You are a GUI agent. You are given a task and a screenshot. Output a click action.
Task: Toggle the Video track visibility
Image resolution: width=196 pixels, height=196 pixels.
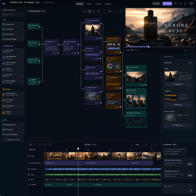29,156
